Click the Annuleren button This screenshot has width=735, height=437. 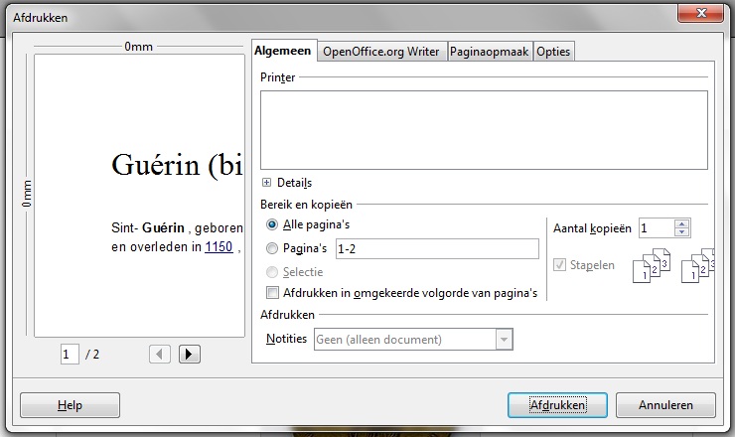click(665, 405)
